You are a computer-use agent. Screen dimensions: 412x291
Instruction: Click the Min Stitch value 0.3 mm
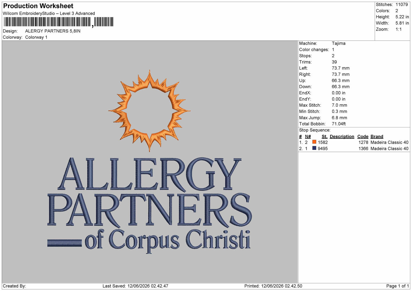pyautogui.click(x=339, y=111)
